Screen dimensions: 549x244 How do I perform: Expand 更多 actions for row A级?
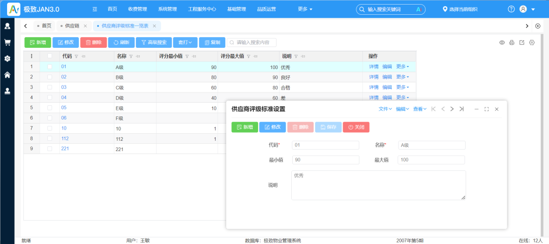[403, 67]
